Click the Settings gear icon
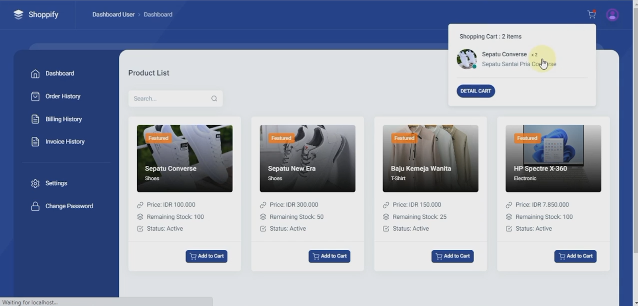Viewport: 638px width, 306px height. [35, 183]
